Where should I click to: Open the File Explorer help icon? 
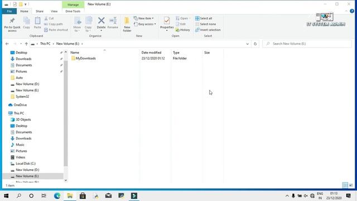[x=352, y=11]
